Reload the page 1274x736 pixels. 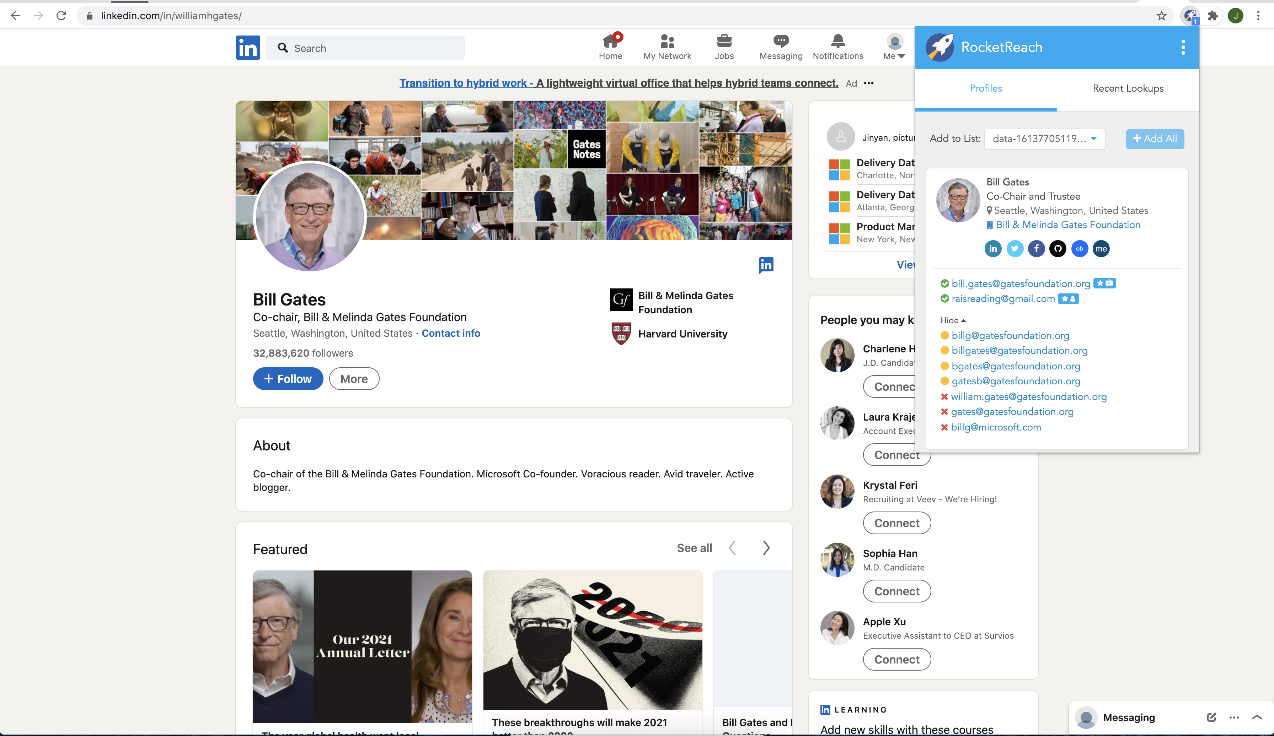point(61,16)
